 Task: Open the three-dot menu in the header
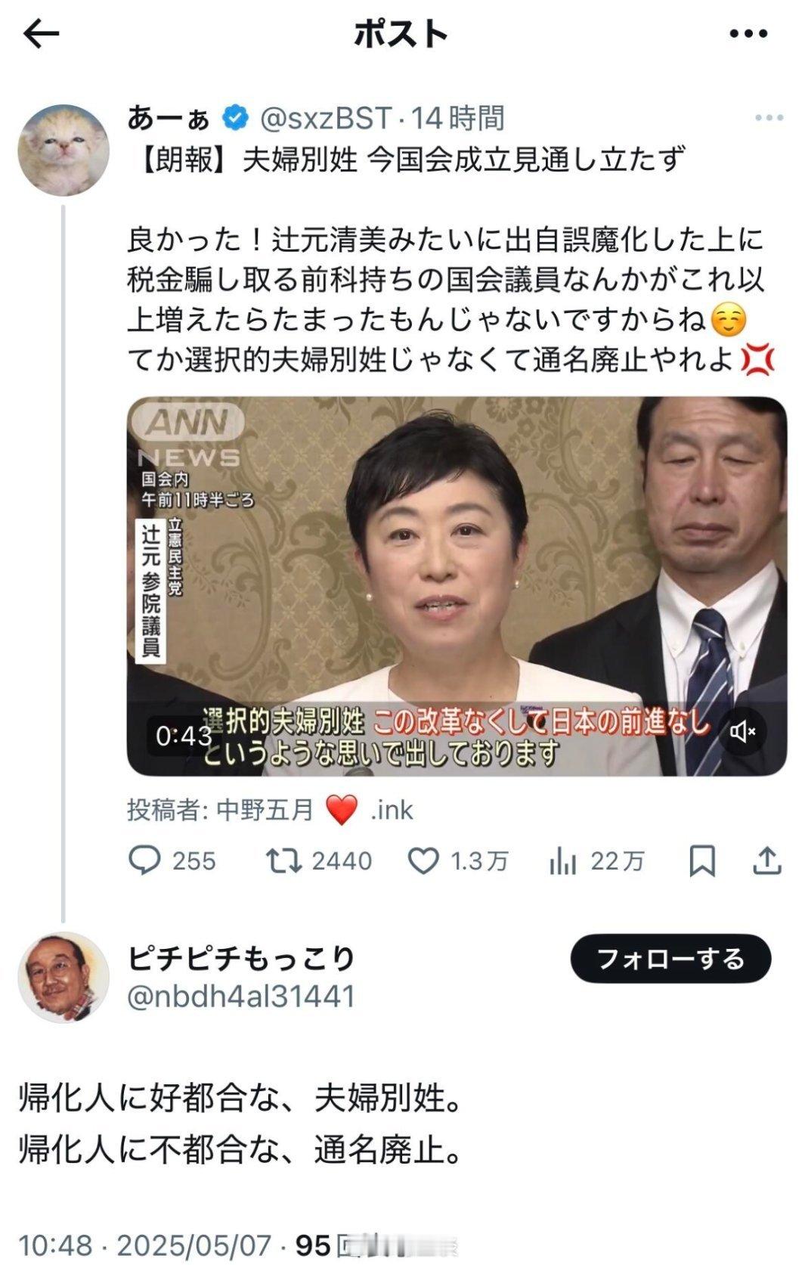tap(748, 34)
